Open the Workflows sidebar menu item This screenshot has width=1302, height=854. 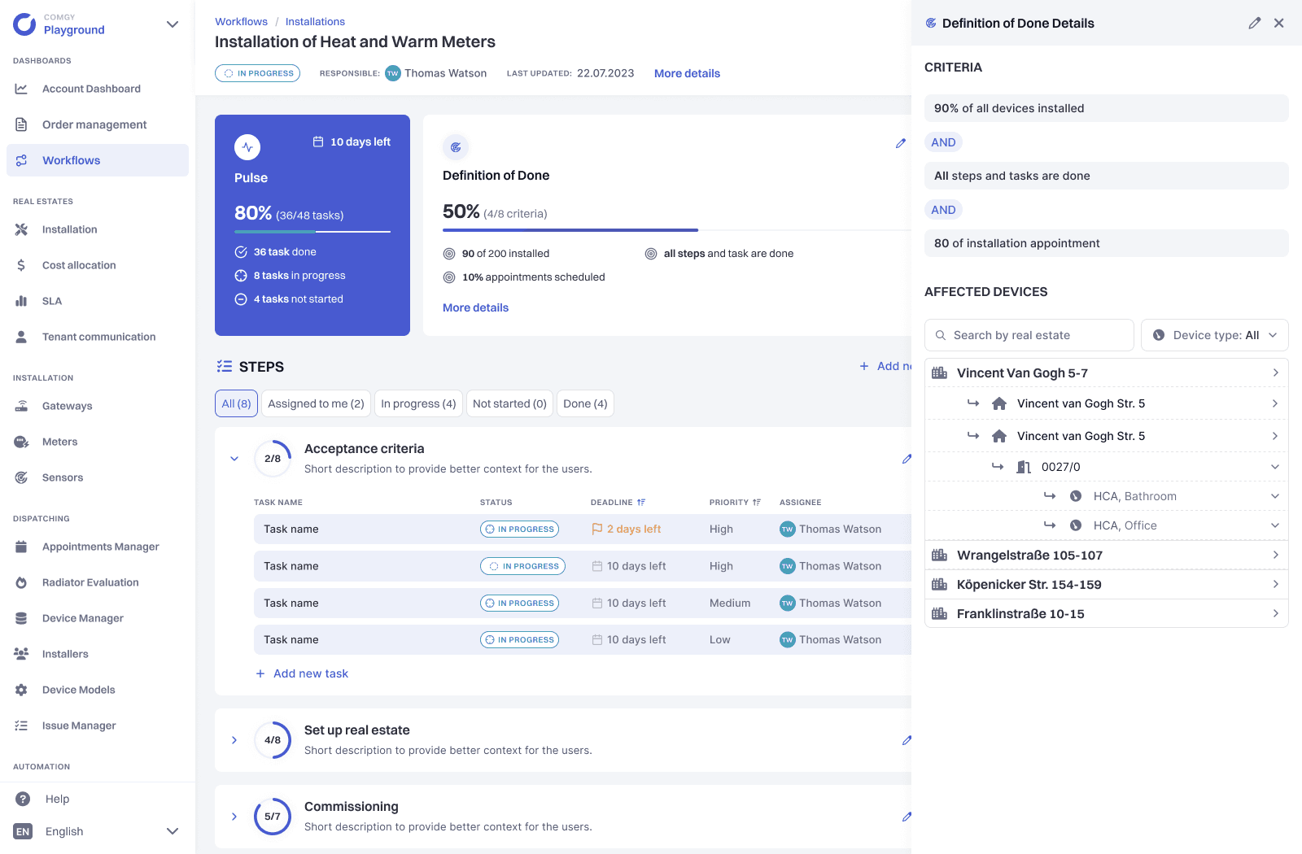(x=98, y=160)
